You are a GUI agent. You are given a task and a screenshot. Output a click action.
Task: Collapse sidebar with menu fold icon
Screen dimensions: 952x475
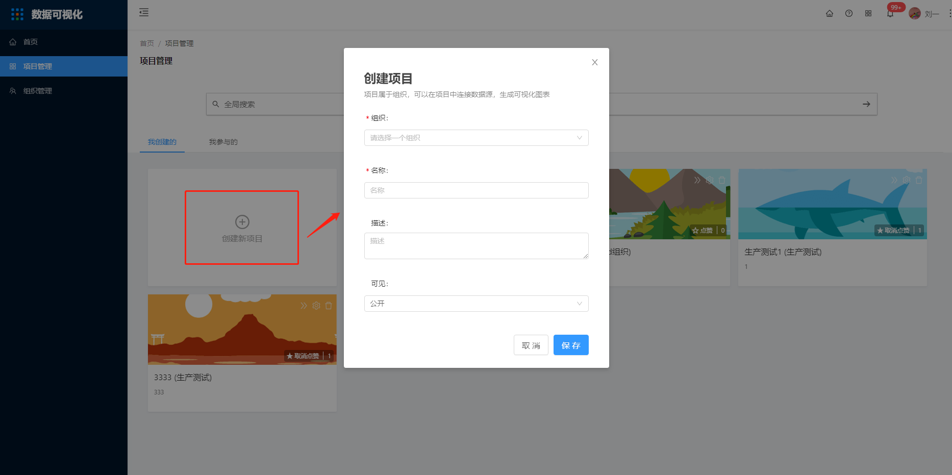[144, 12]
